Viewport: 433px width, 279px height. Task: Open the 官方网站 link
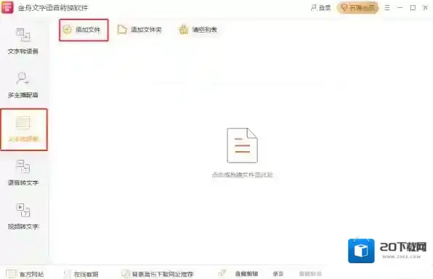[25, 274]
